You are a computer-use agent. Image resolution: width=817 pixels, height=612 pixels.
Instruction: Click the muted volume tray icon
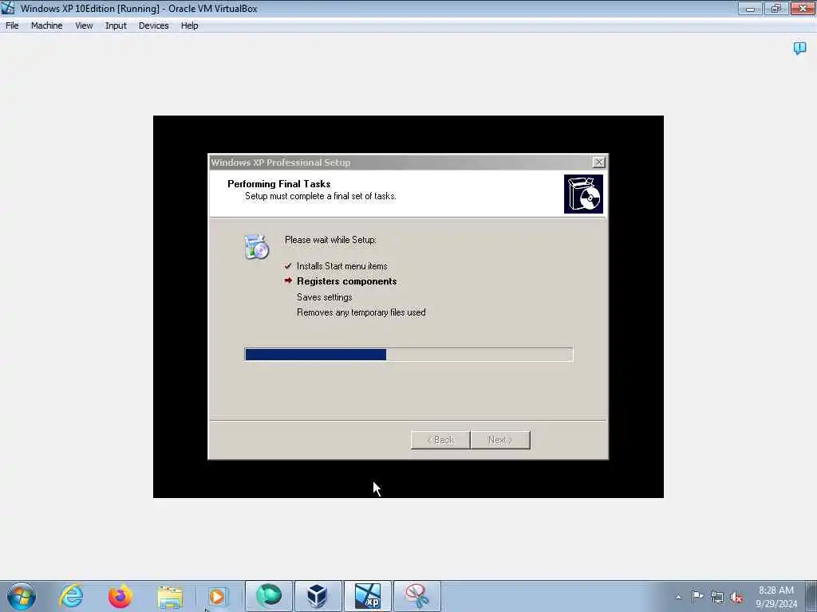pyautogui.click(x=736, y=597)
